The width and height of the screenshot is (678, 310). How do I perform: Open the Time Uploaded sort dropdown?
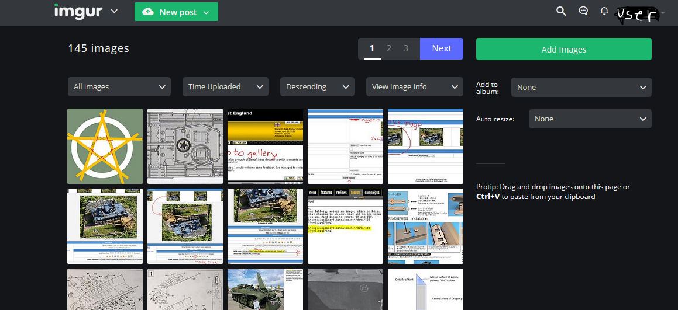click(x=225, y=86)
